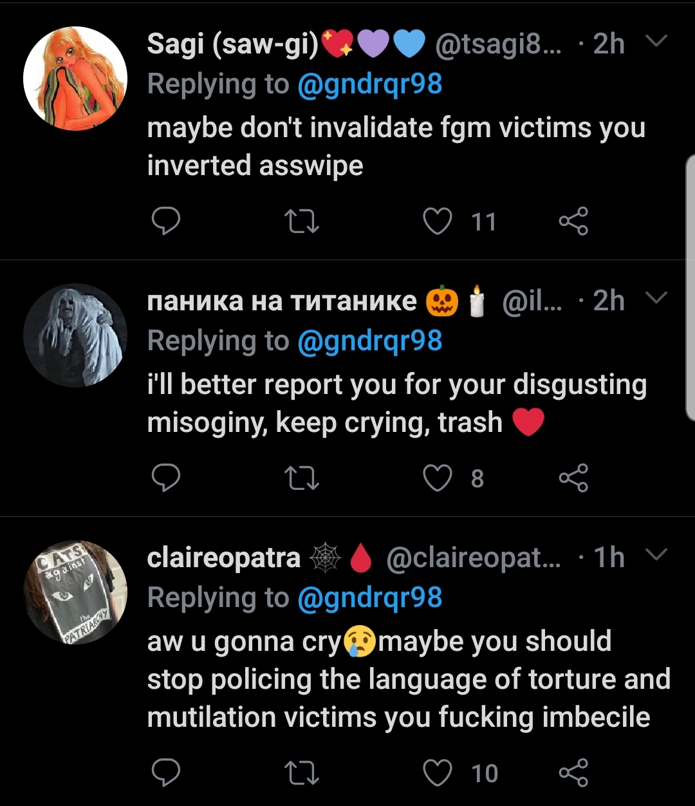The image size is (695, 806).
Task: Like claireopatra's tweet with 10 likes
Action: click(x=438, y=773)
